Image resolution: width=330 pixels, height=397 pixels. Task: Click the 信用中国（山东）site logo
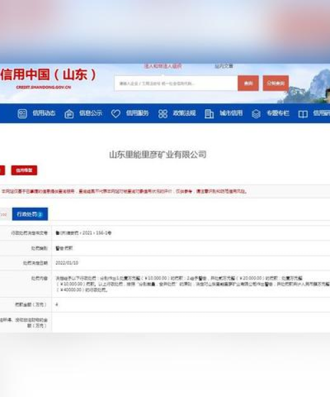[x=48, y=75]
